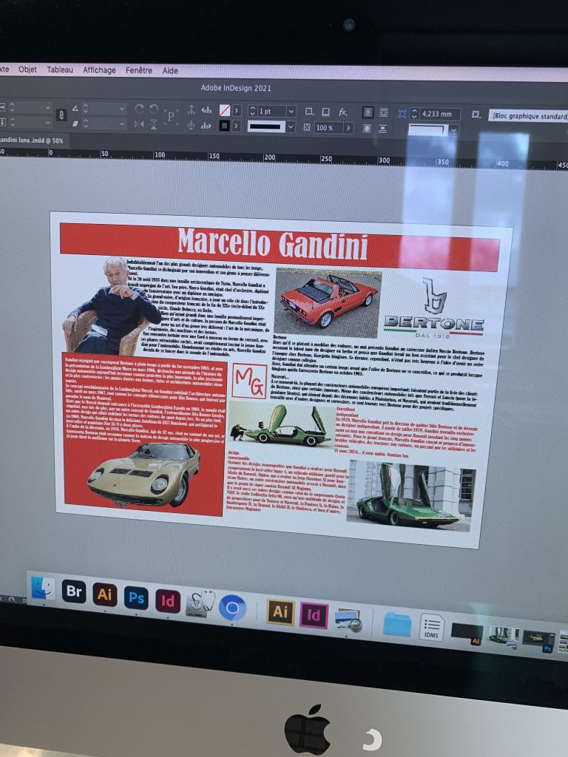Enable wrap around bounding box
This screenshot has height=757, width=568.
384,113
